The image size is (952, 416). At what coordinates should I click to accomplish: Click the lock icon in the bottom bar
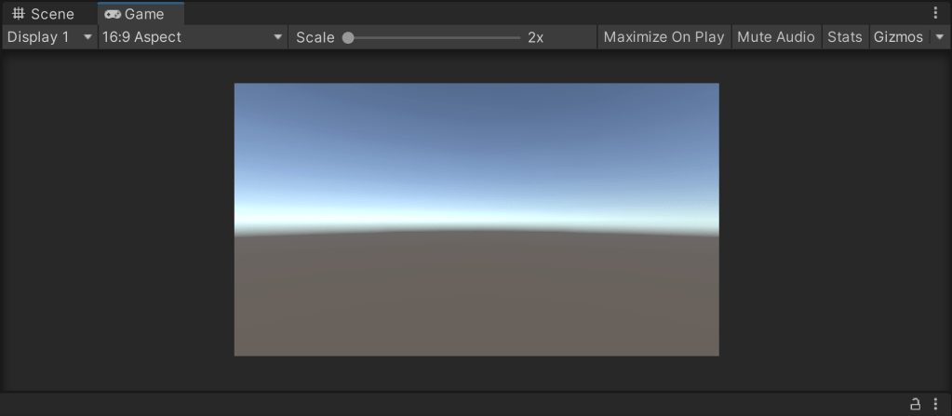tap(915, 404)
